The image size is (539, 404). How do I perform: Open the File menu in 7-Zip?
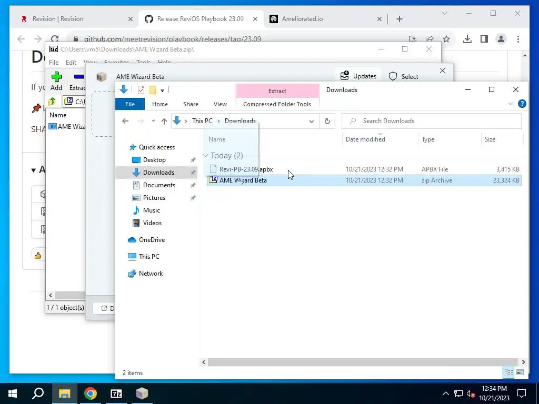(x=54, y=62)
